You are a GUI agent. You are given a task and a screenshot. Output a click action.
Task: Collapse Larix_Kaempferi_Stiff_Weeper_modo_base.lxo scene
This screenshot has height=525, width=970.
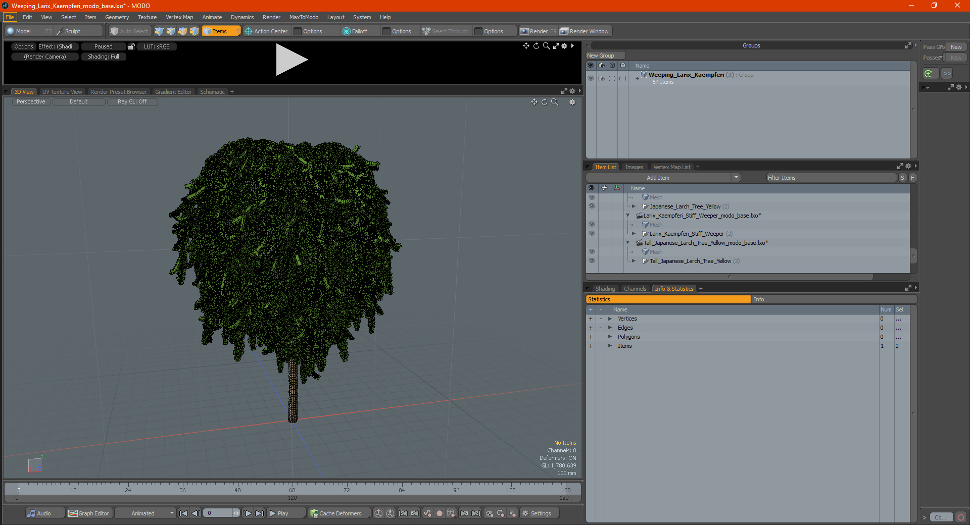pos(628,216)
